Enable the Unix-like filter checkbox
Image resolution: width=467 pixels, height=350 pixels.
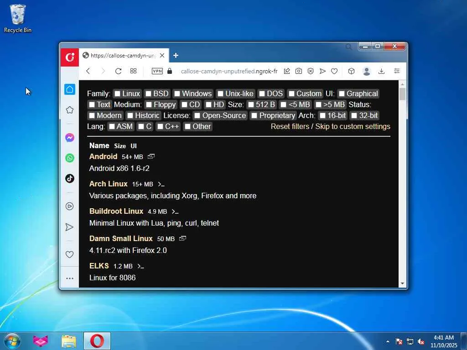[x=220, y=94]
